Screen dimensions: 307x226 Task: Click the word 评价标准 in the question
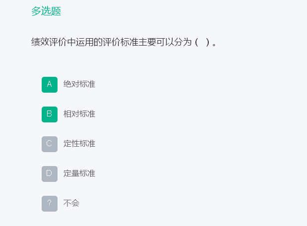click(121, 42)
